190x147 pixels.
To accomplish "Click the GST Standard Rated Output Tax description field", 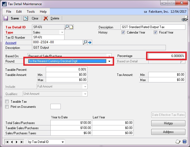I will [x=153, y=27].
